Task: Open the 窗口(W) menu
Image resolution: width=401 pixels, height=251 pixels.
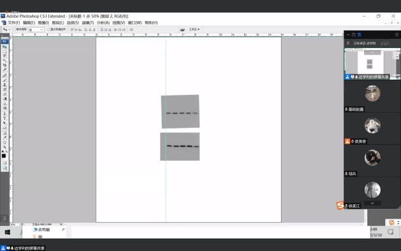Action: pyautogui.click(x=135, y=22)
